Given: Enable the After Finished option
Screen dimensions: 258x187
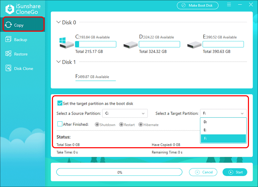Looking at the screenshot, I should click(60, 124).
